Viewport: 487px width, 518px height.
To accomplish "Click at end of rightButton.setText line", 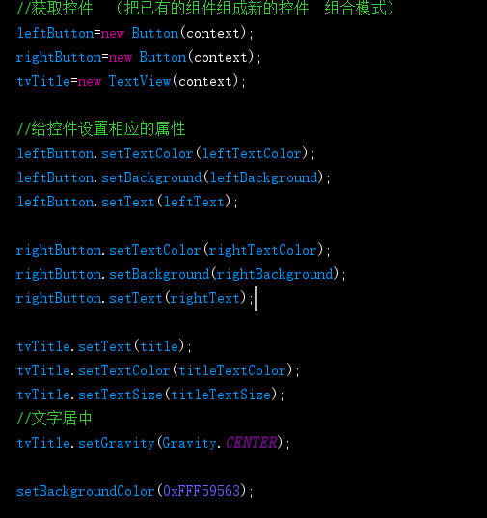I will click(255, 299).
